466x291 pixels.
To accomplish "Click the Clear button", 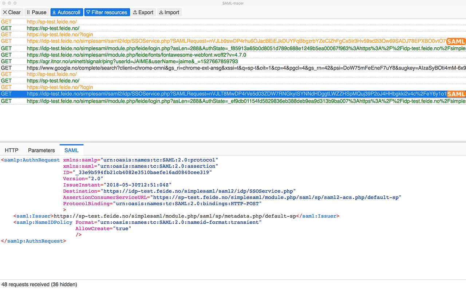I will (12, 12).
